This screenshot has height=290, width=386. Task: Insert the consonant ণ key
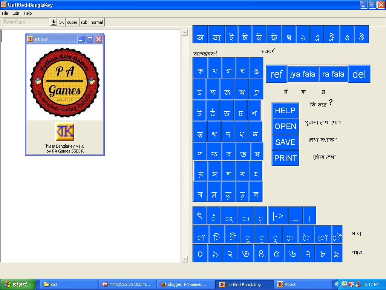pos(254,110)
